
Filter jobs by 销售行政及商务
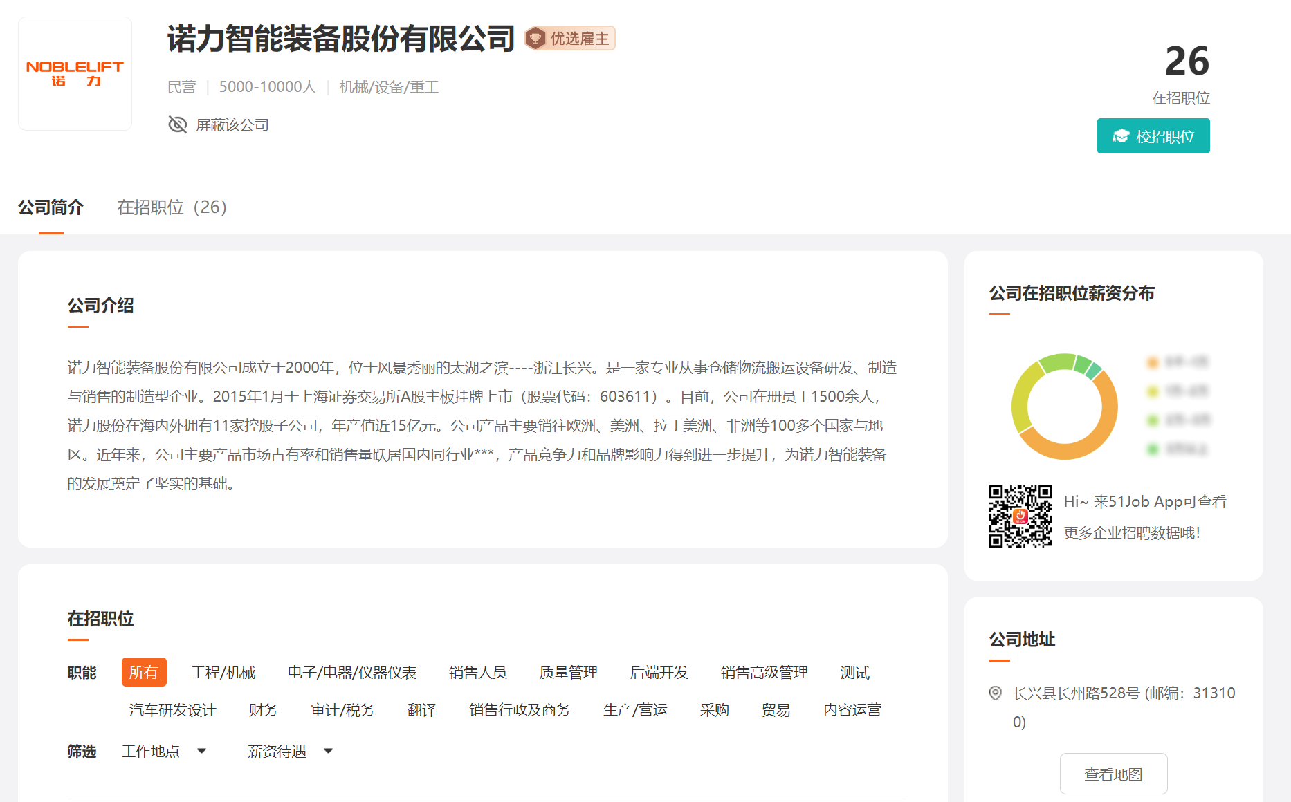click(x=520, y=709)
